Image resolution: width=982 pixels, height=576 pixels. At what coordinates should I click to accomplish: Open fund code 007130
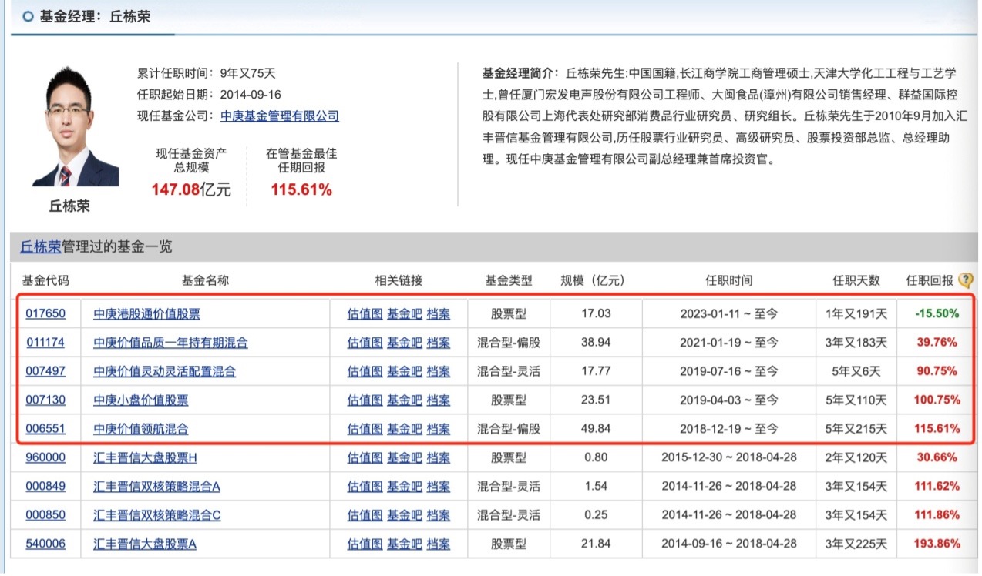[x=45, y=400]
